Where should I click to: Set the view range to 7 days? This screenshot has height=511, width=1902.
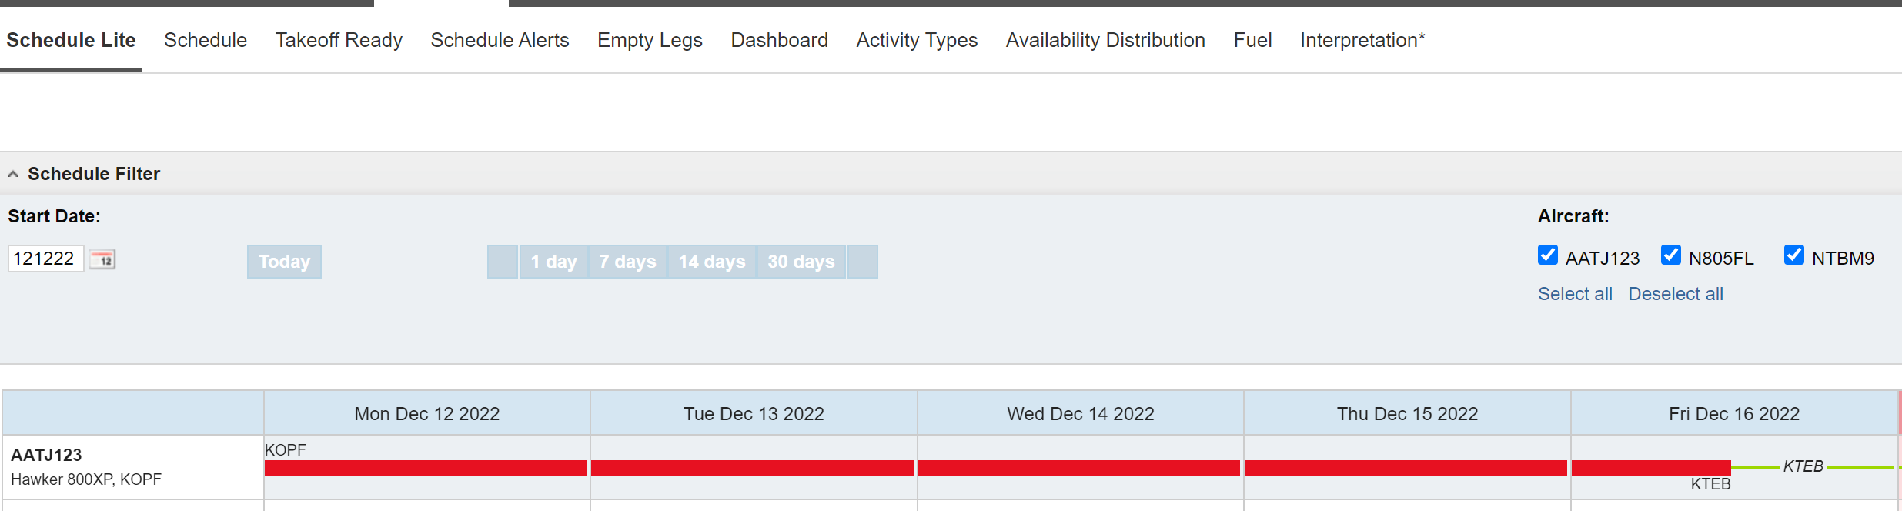click(x=627, y=262)
